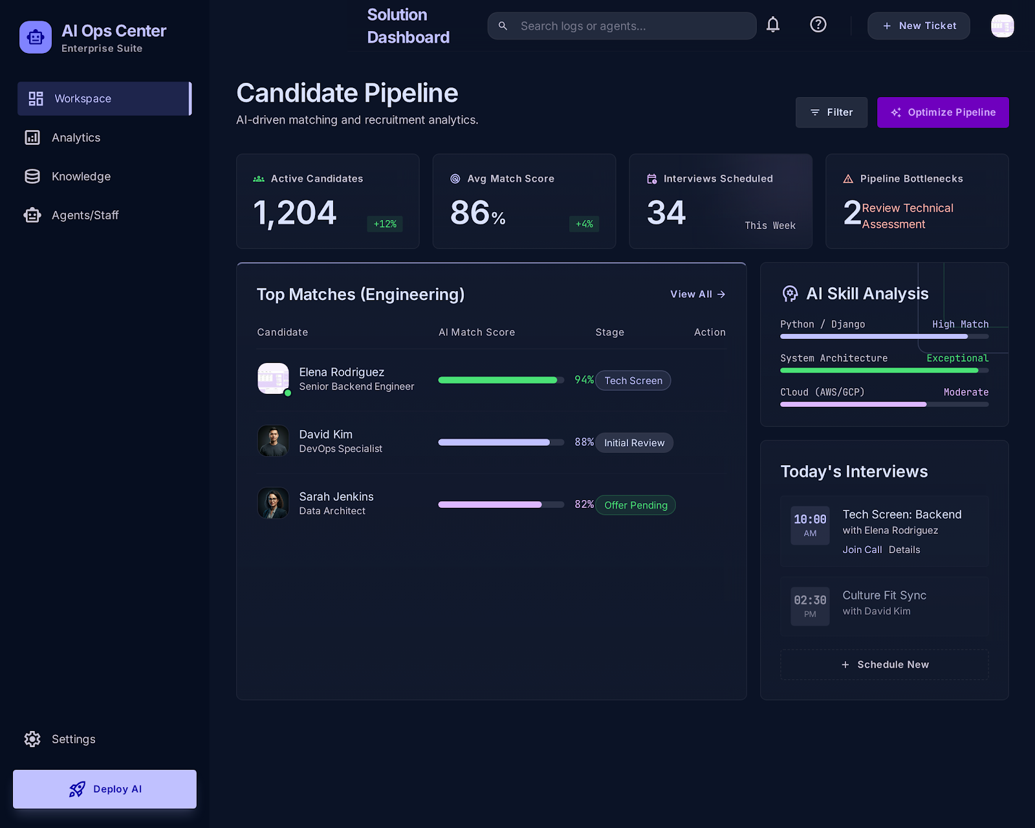Select the Culture Fit Sync interview
This screenshot has width=1035, height=828.
pyautogui.click(x=884, y=606)
